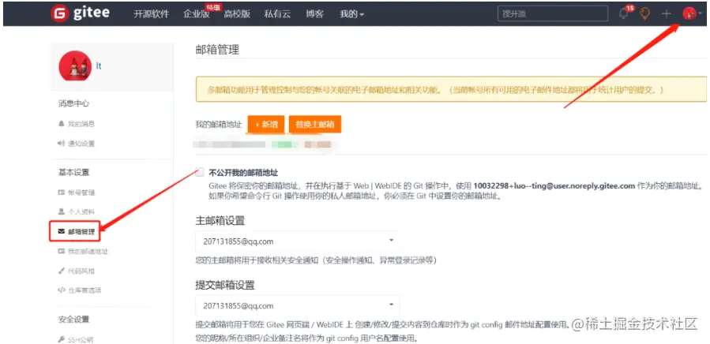
Task: Click the profile avatar picture in sidebar
Action: pos(75,66)
